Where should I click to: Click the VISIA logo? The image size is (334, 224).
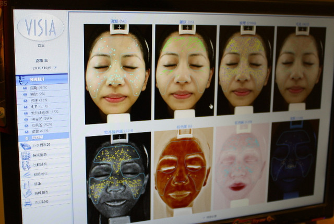[x=41, y=27]
